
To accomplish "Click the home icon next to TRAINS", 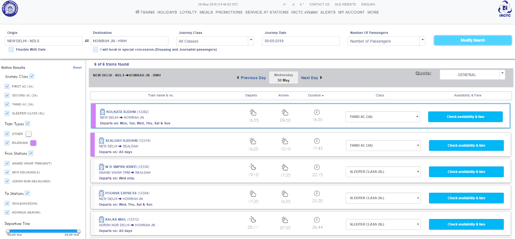I will click(x=137, y=12).
